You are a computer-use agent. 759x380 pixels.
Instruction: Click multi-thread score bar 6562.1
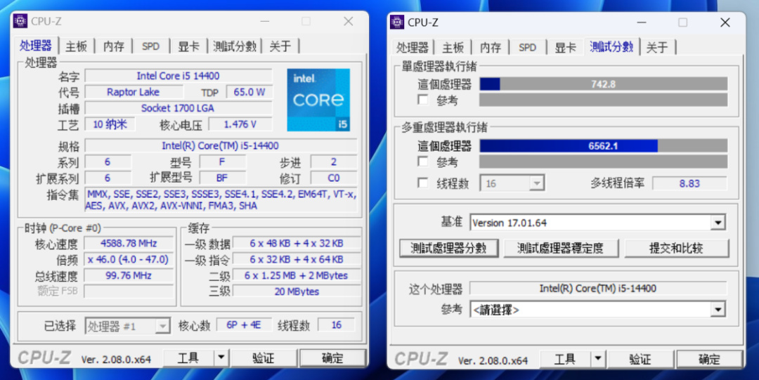[603, 145]
